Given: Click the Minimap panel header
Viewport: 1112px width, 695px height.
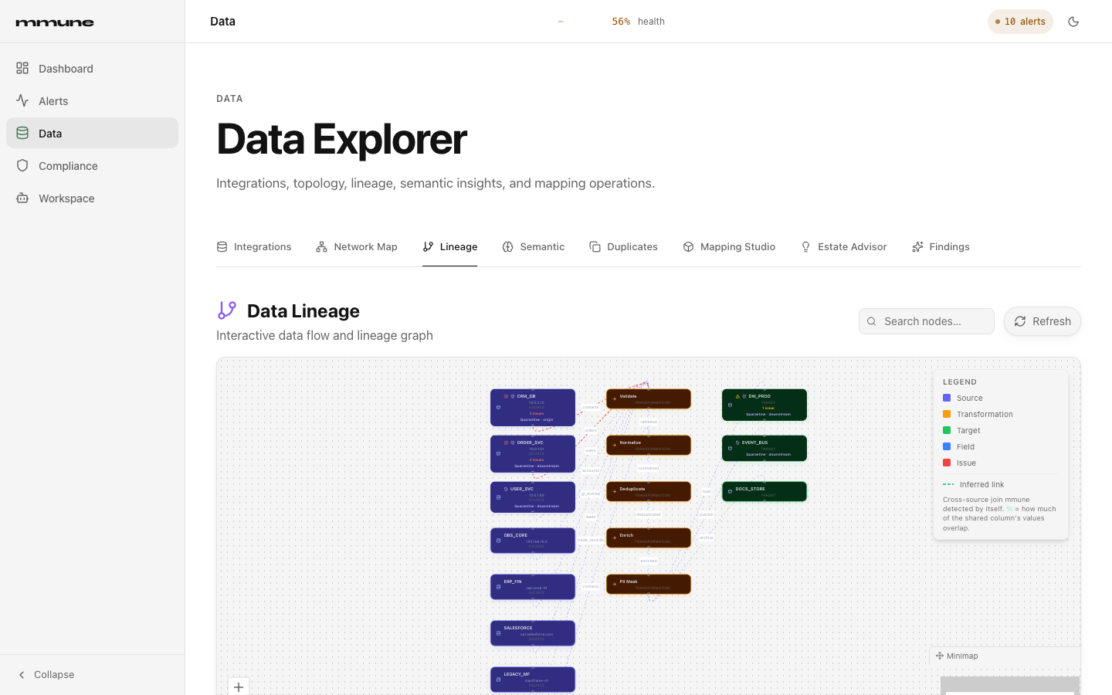Looking at the screenshot, I should point(1005,656).
